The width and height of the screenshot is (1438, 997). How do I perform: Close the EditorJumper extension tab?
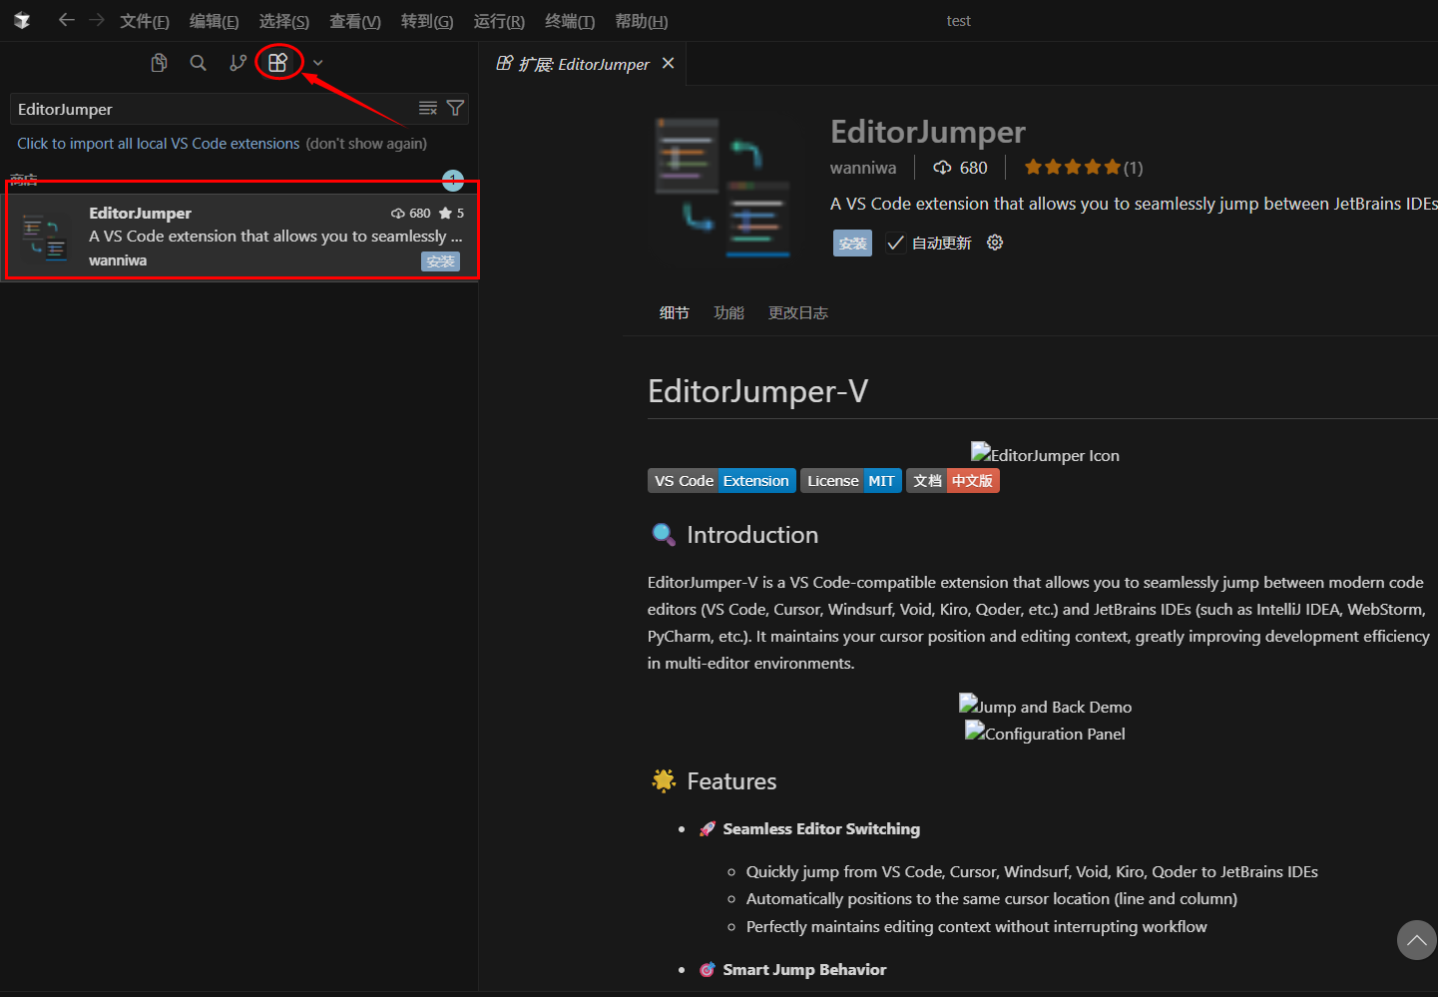tap(668, 63)
